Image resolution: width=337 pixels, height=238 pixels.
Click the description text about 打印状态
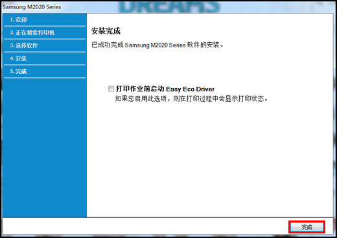(x=191, y=99)
